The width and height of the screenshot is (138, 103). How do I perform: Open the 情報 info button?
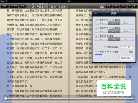[x=22, y=6]
